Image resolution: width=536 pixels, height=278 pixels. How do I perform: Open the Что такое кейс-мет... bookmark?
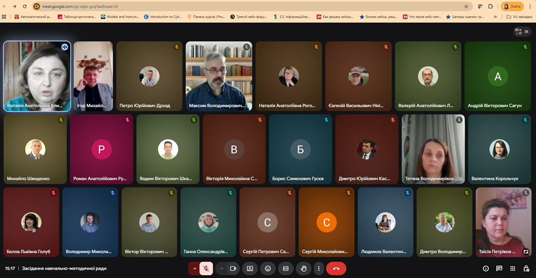(x=422, y=17)
